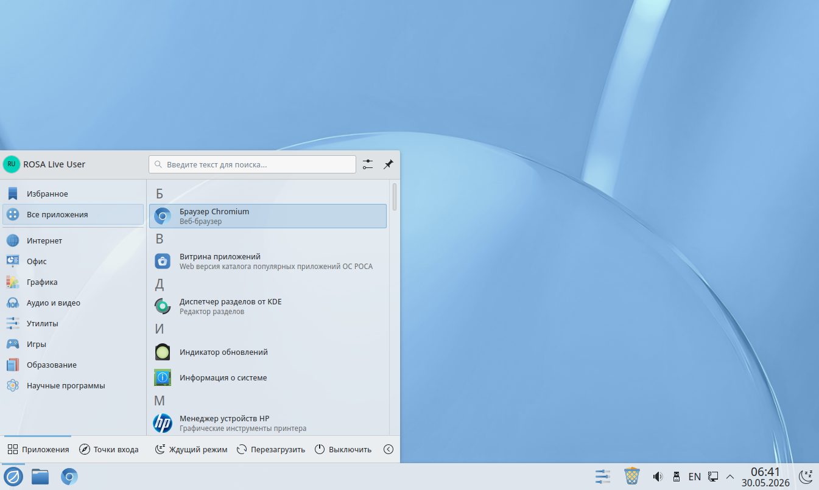Expand hidden system tray icons
819x490 pixels.
pyautogui.click(x=730, y=476)
